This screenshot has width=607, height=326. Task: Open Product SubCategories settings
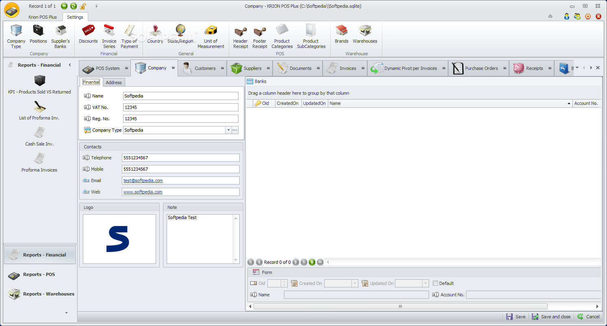click(311, 37)
